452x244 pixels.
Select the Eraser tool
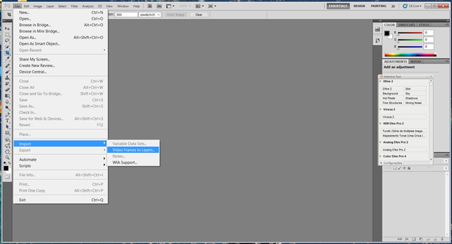point(7,90)
